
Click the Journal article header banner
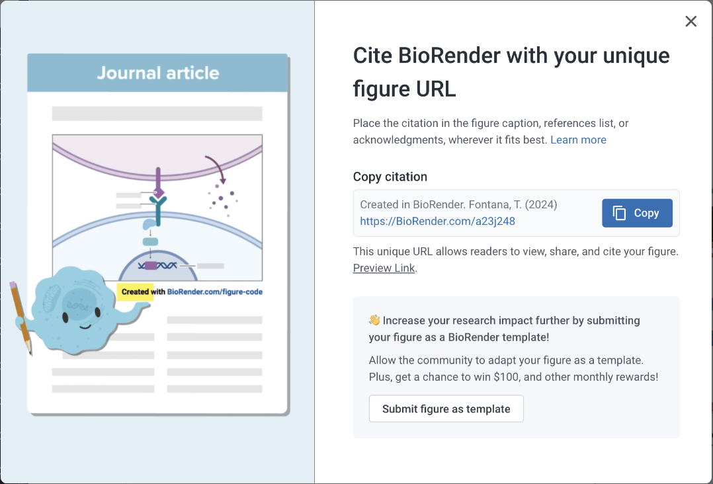coord(157,73)
